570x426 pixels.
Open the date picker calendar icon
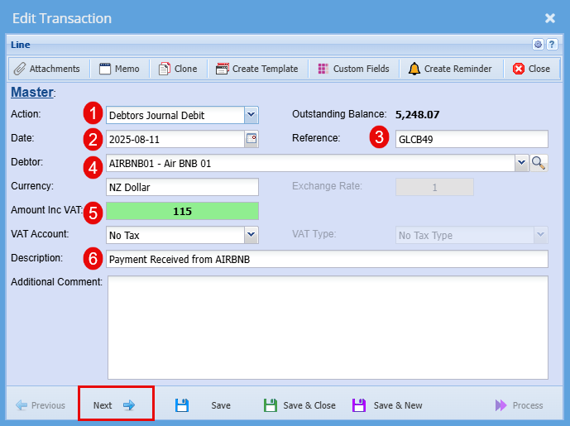[x=251, y=138]
